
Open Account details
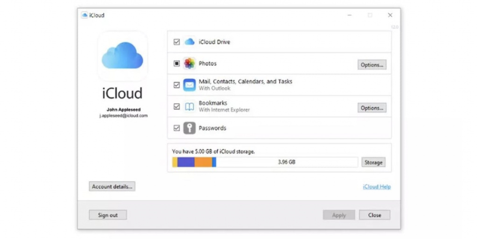pos(112,186)
